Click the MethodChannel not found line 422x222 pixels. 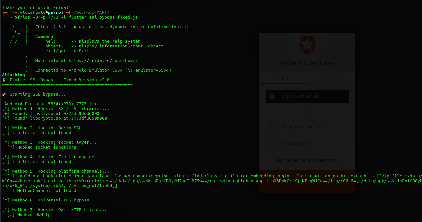42,191
